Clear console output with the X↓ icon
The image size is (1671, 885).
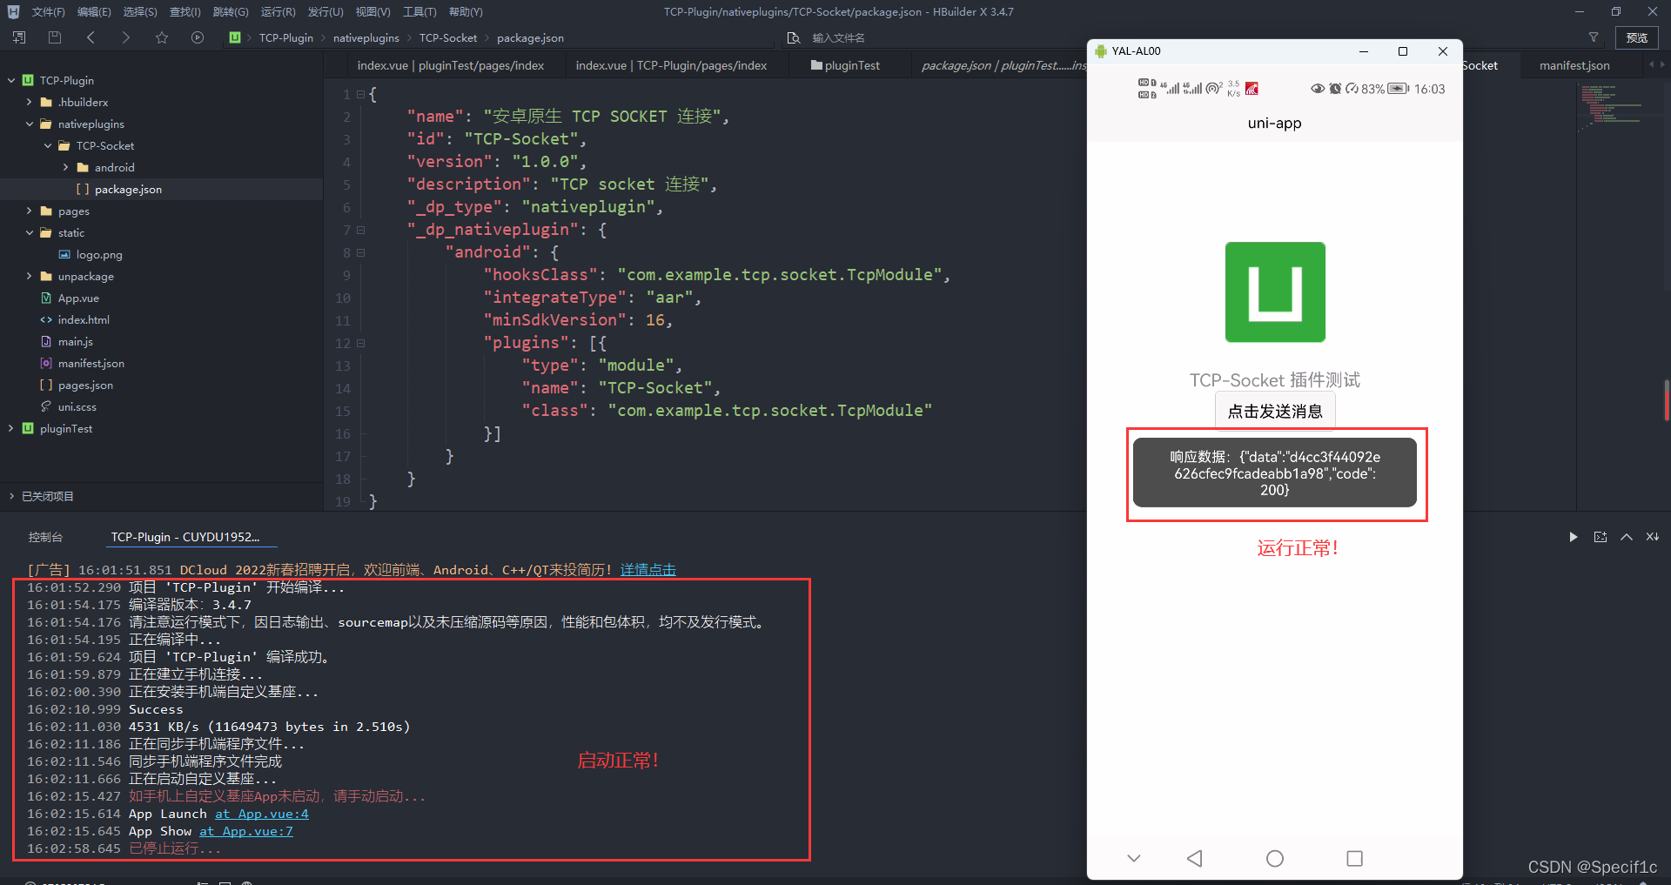click(1652, 537)
